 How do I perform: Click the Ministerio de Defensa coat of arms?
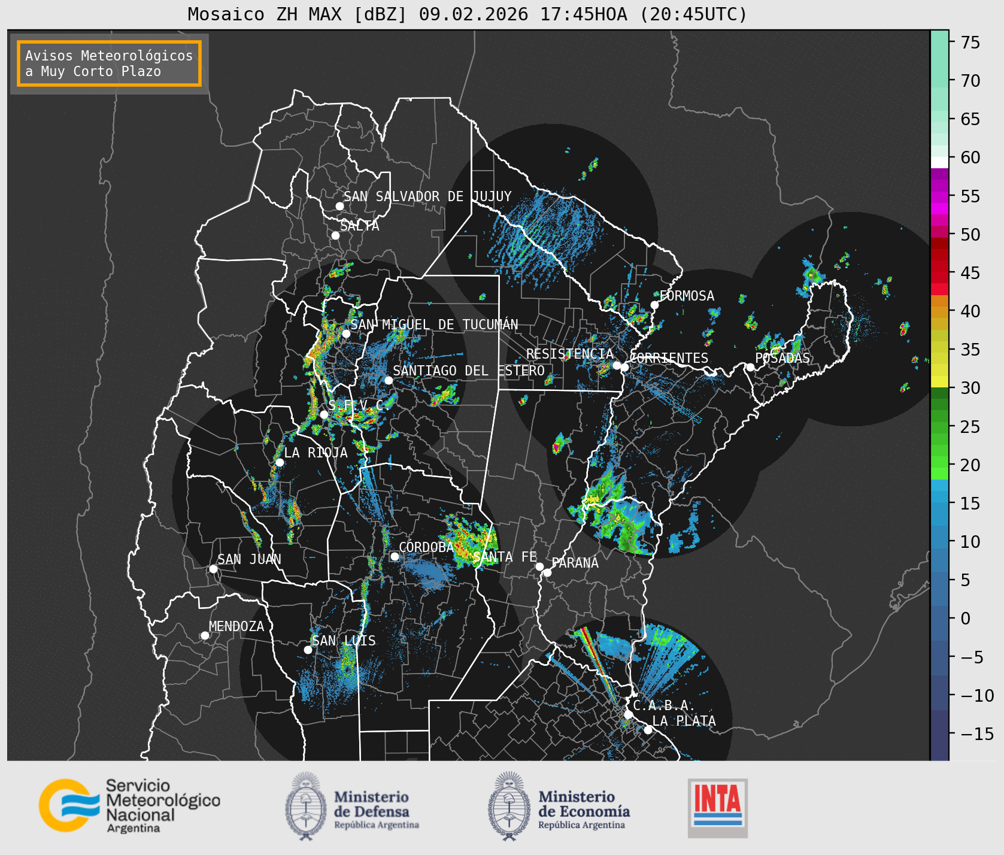click(307, 806)
